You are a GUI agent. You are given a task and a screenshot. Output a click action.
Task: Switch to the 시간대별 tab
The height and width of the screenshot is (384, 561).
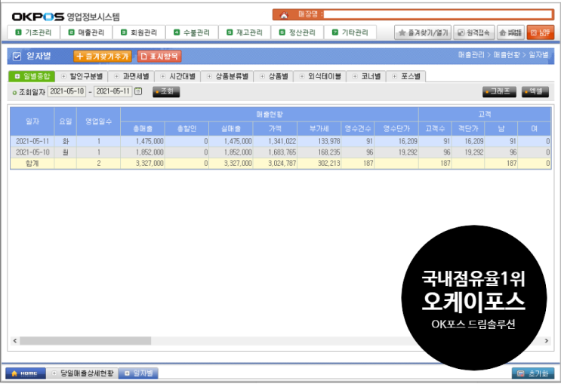tap(177, 76)
